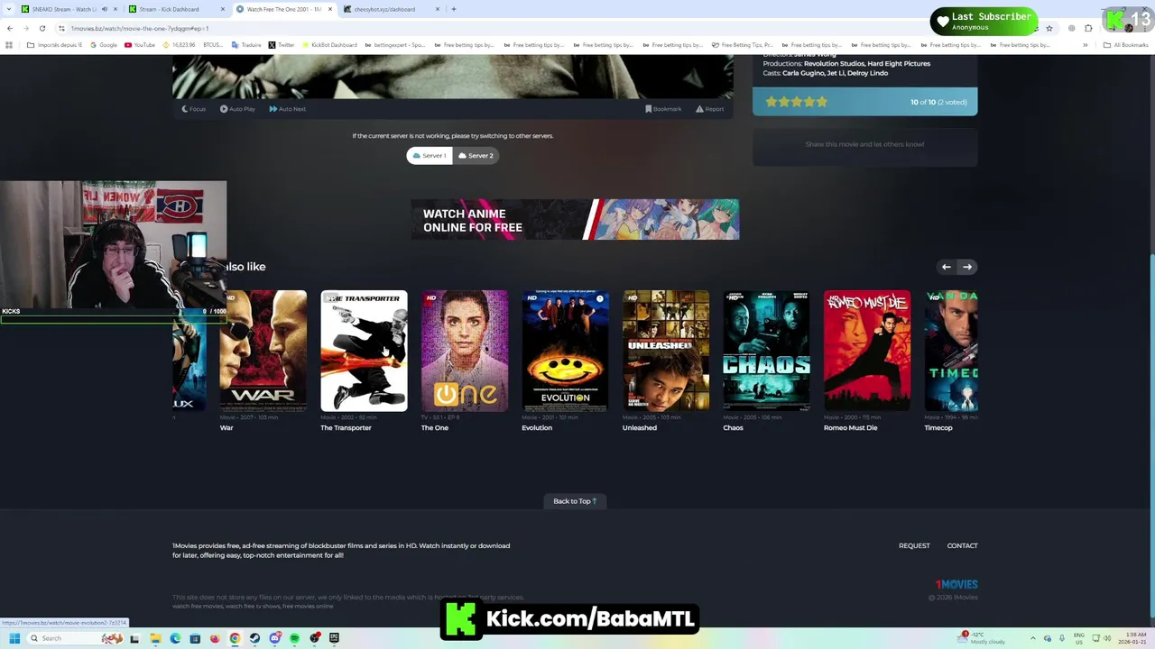Rate the movie with the fifth star
The image size is (1155, 649).
tap(822, 102)
